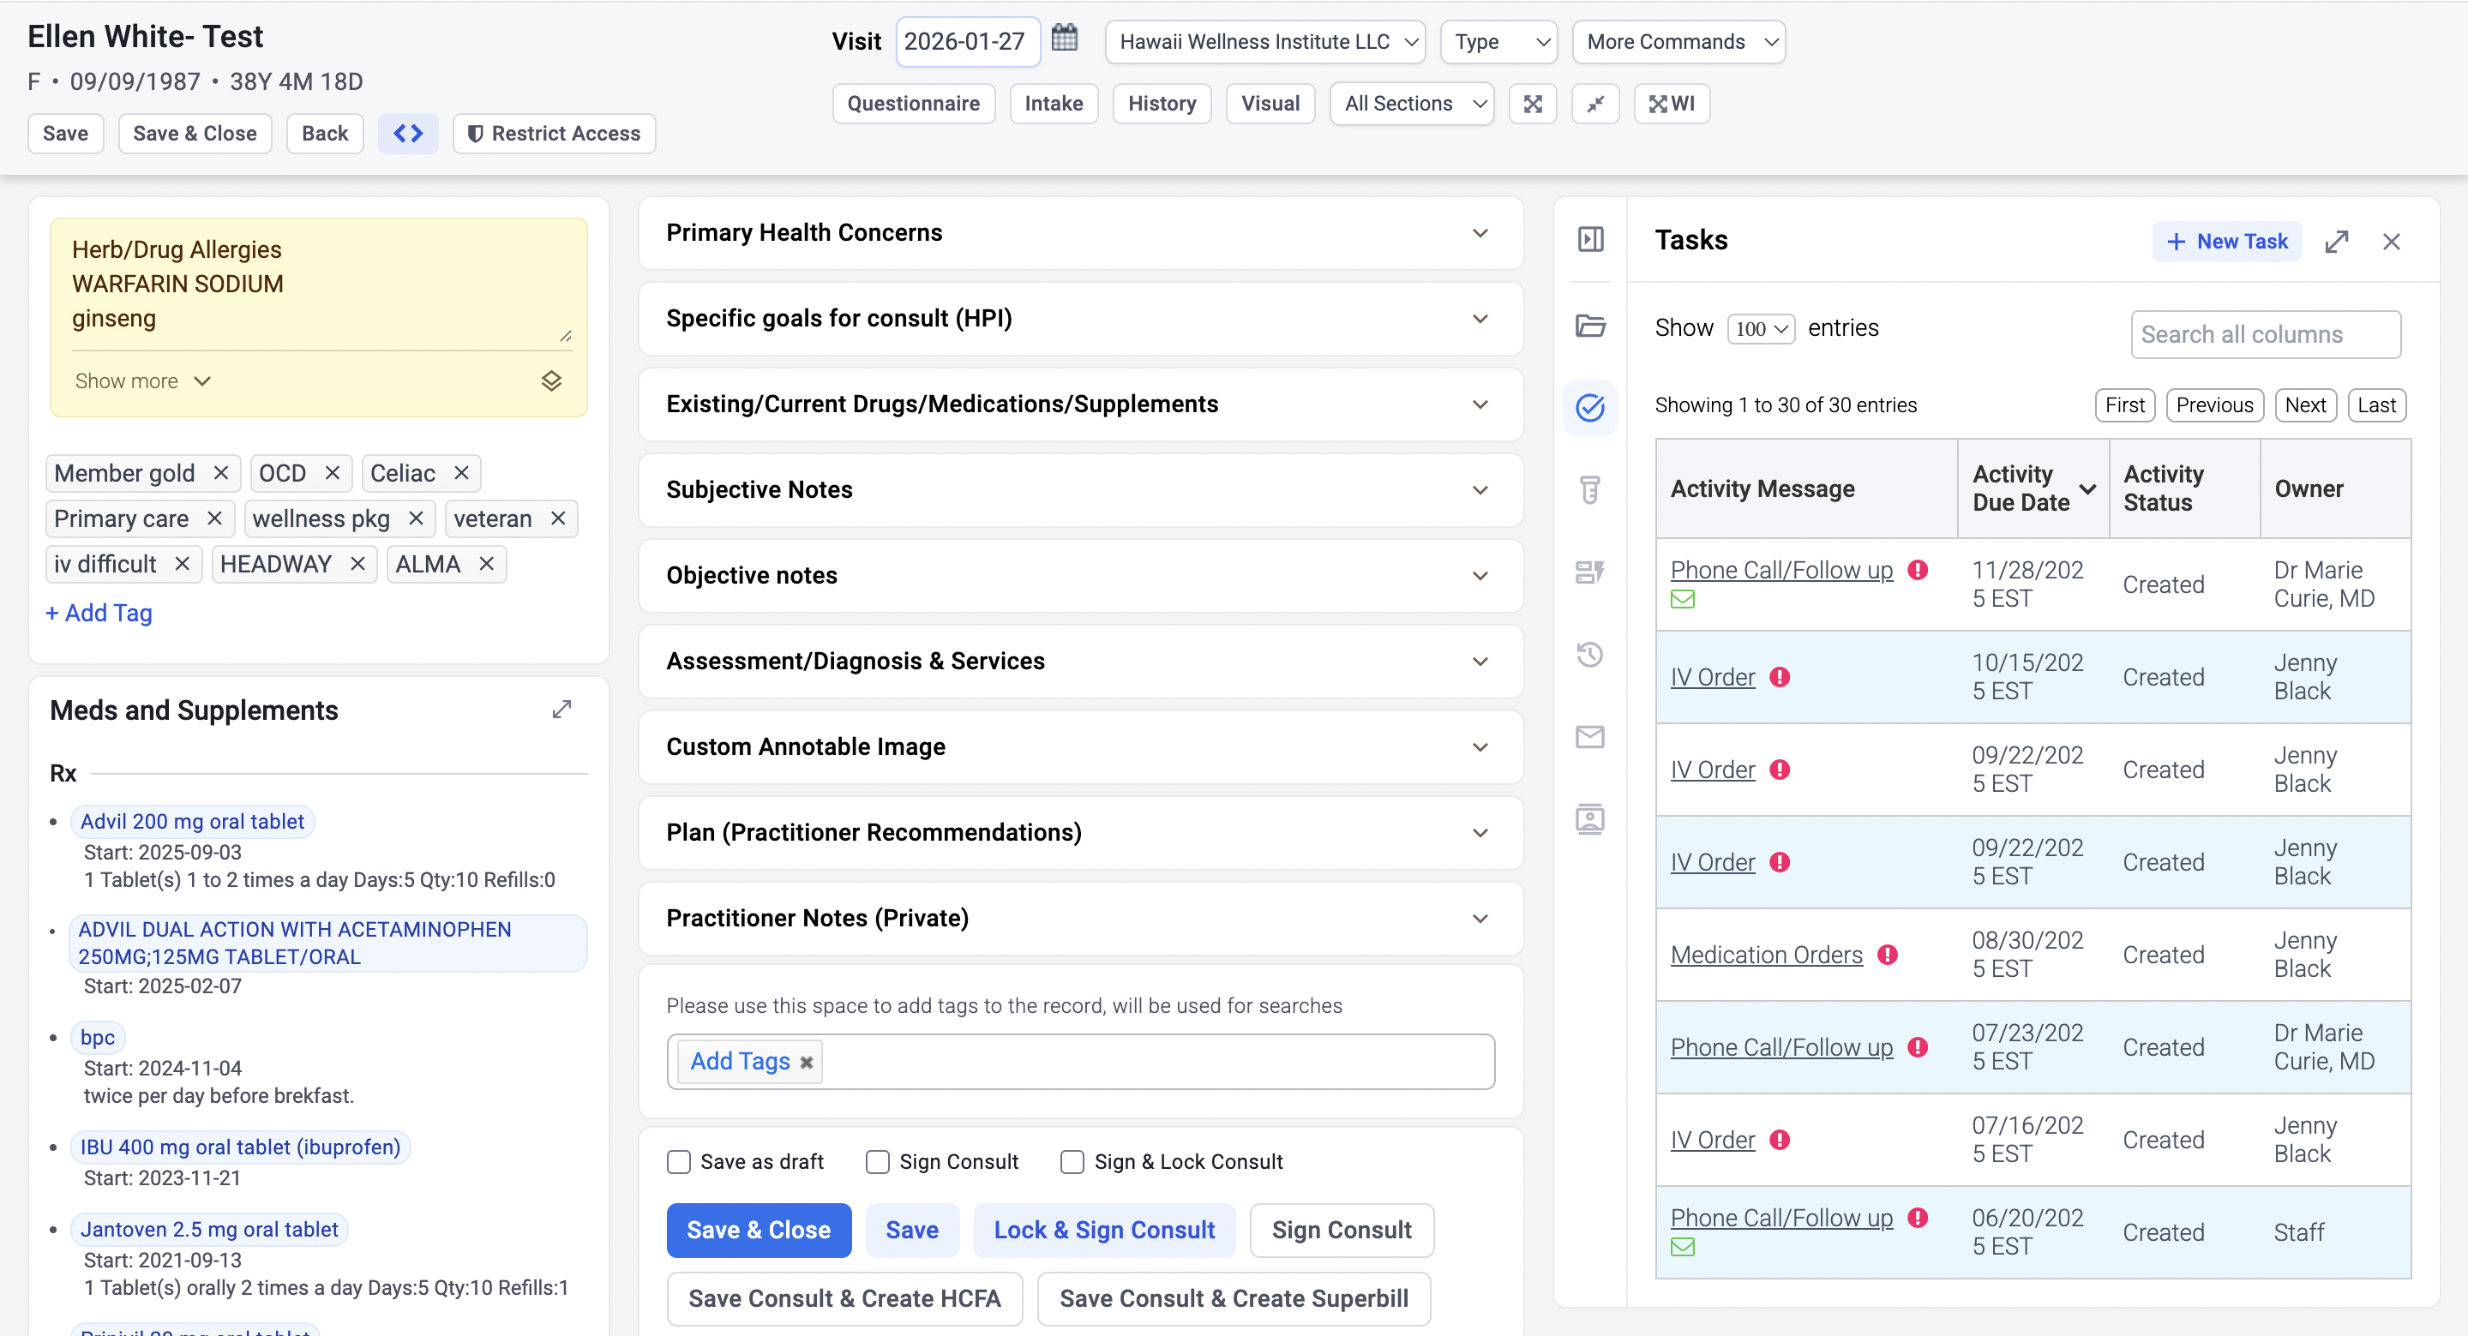Click the Tasks checkmark sidebar icon
Screen dimensions: 2468x1336
(x=1589, y=408)
